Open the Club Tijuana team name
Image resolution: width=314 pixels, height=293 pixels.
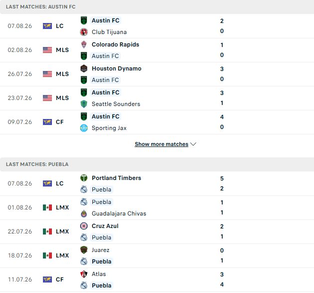[x=109, y=32]
